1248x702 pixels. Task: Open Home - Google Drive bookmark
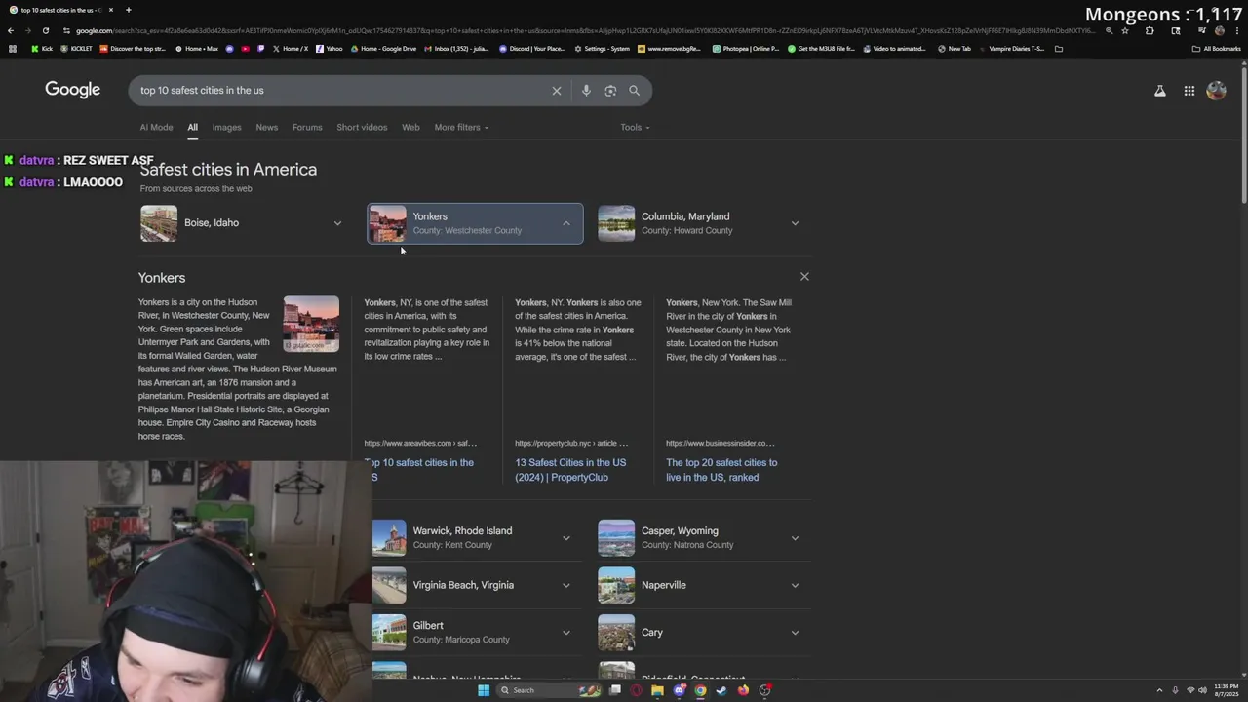(x=383, y=49)
